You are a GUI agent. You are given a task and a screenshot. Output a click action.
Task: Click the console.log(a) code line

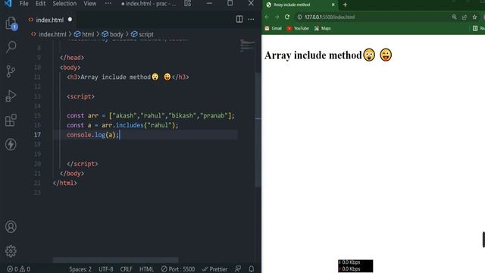92,135
